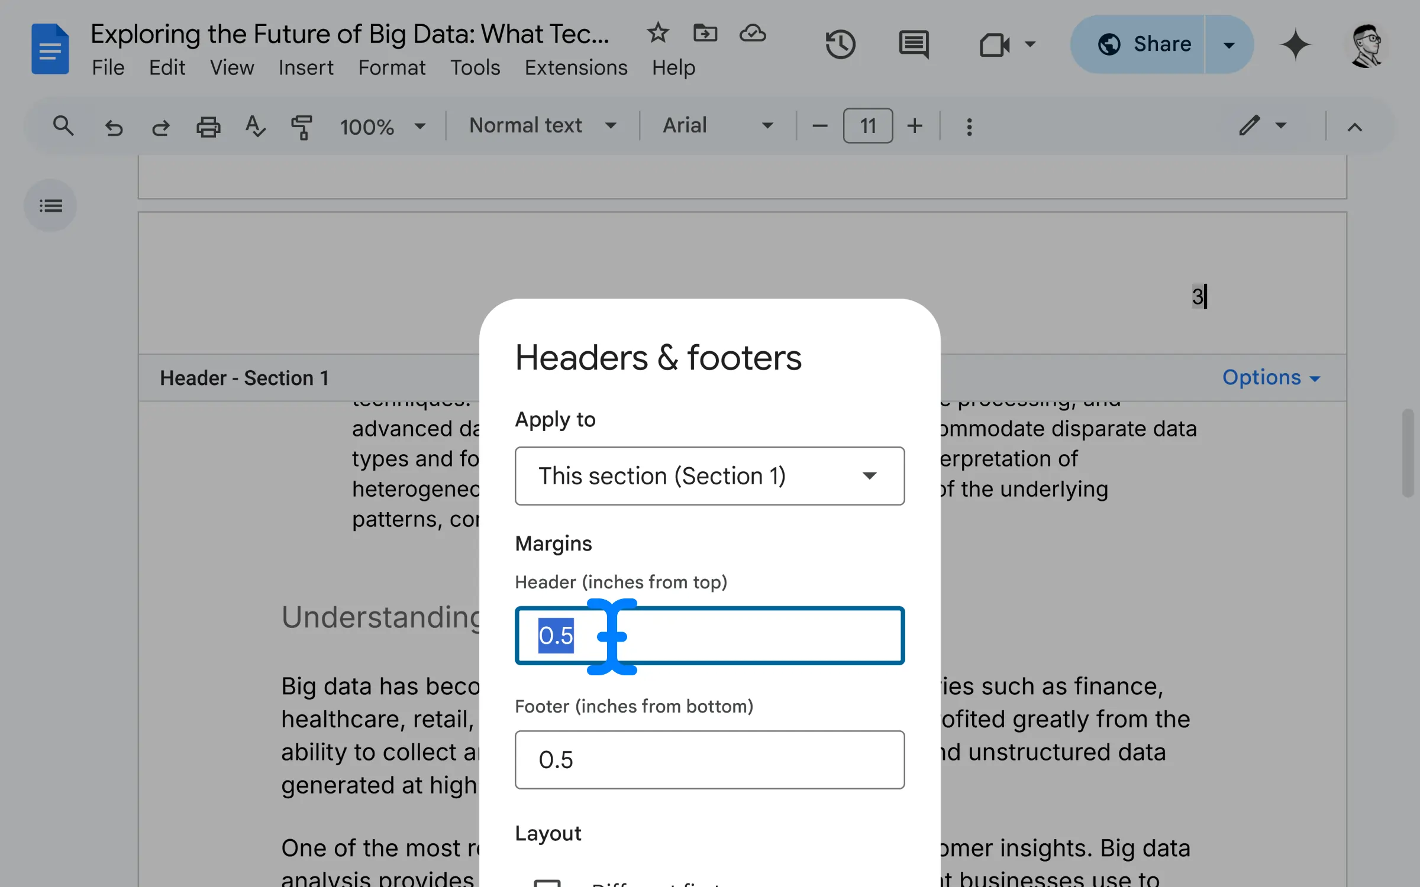Show the document outline icon
1420x887 pixels.
click(50, 205)
